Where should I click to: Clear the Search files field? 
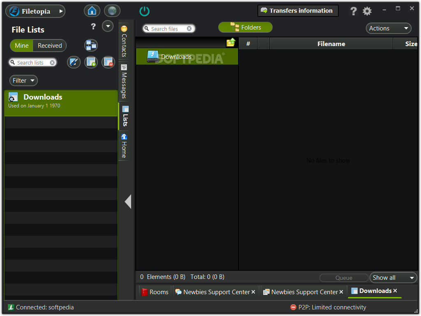[x=189, y=28]
